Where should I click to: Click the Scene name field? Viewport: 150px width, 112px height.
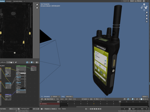148,1
